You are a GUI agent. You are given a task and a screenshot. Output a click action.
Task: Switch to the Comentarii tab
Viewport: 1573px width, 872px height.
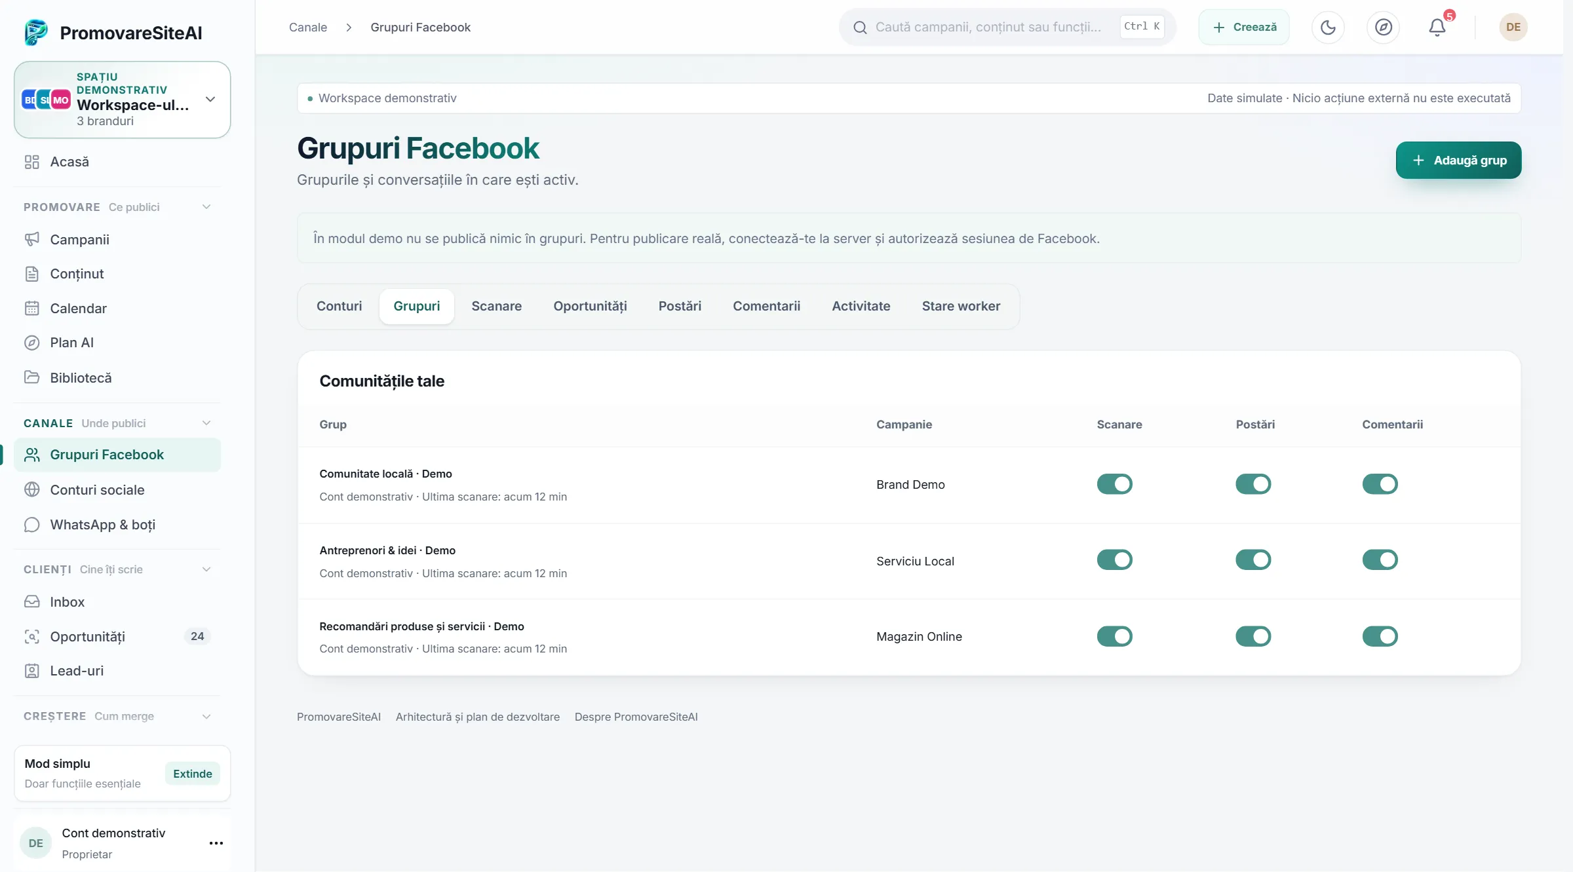pyautogui.click(x=766, y=306)
